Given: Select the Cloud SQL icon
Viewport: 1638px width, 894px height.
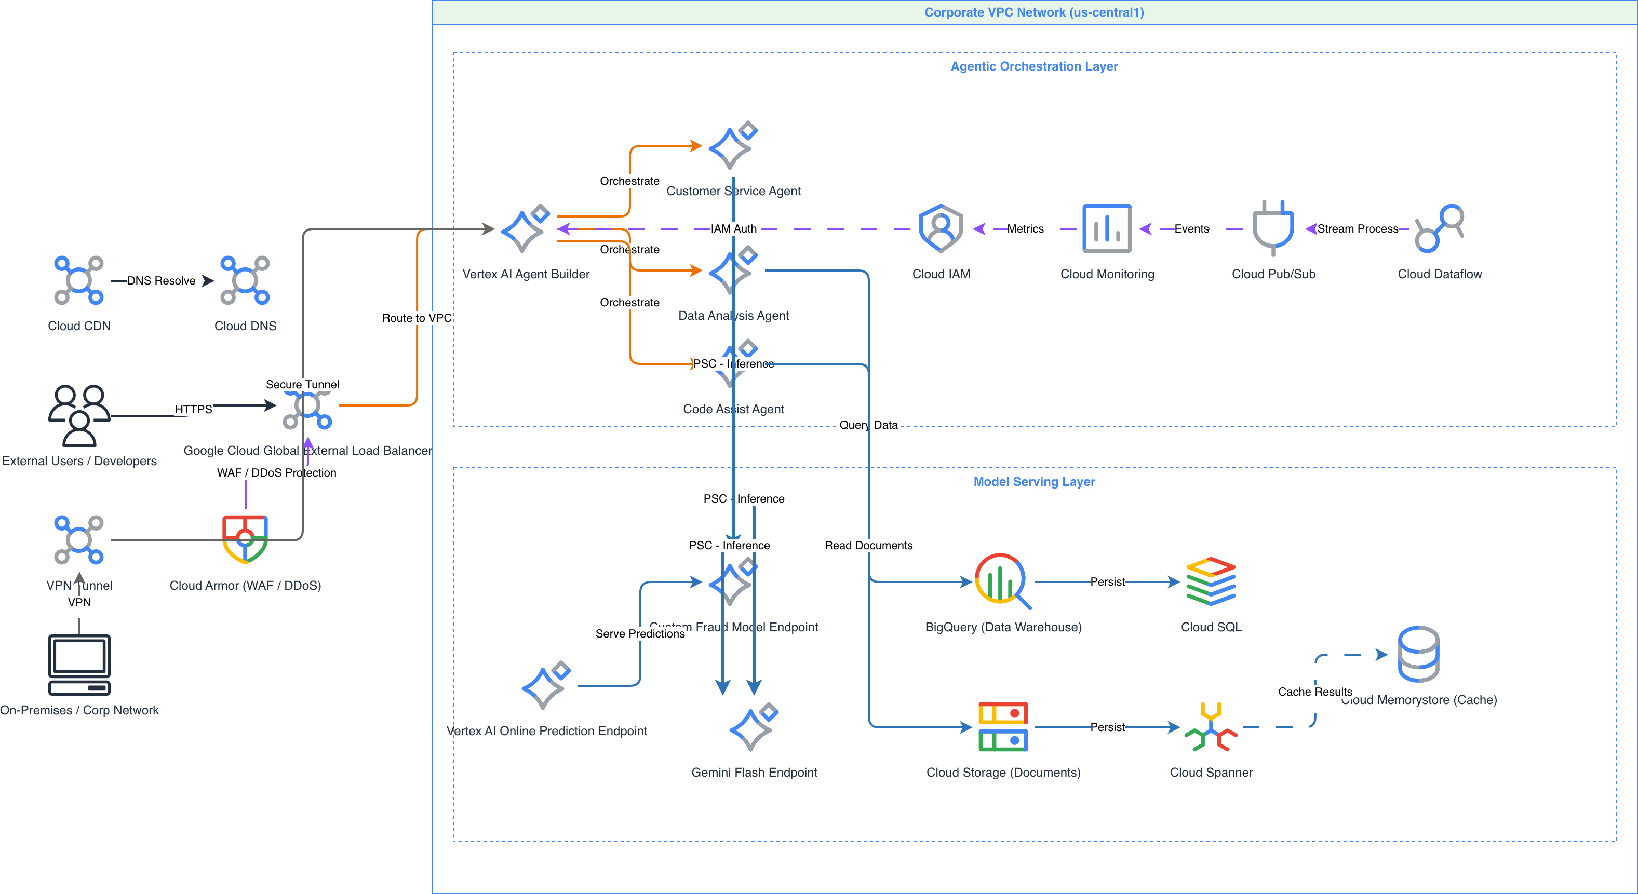Looking at the screenshot, I should [1211, 582].
